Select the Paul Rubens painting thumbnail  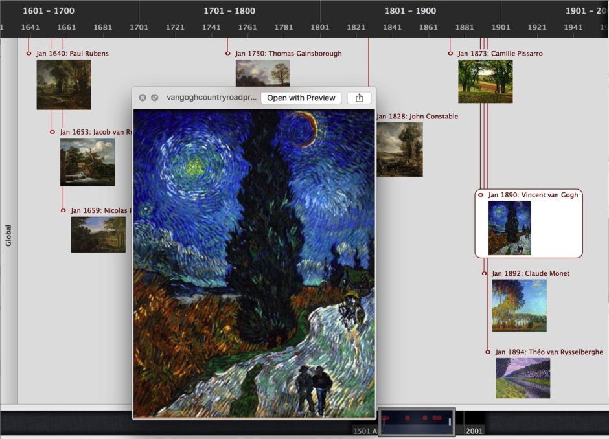pyautogui.click(x=63, y=85)
